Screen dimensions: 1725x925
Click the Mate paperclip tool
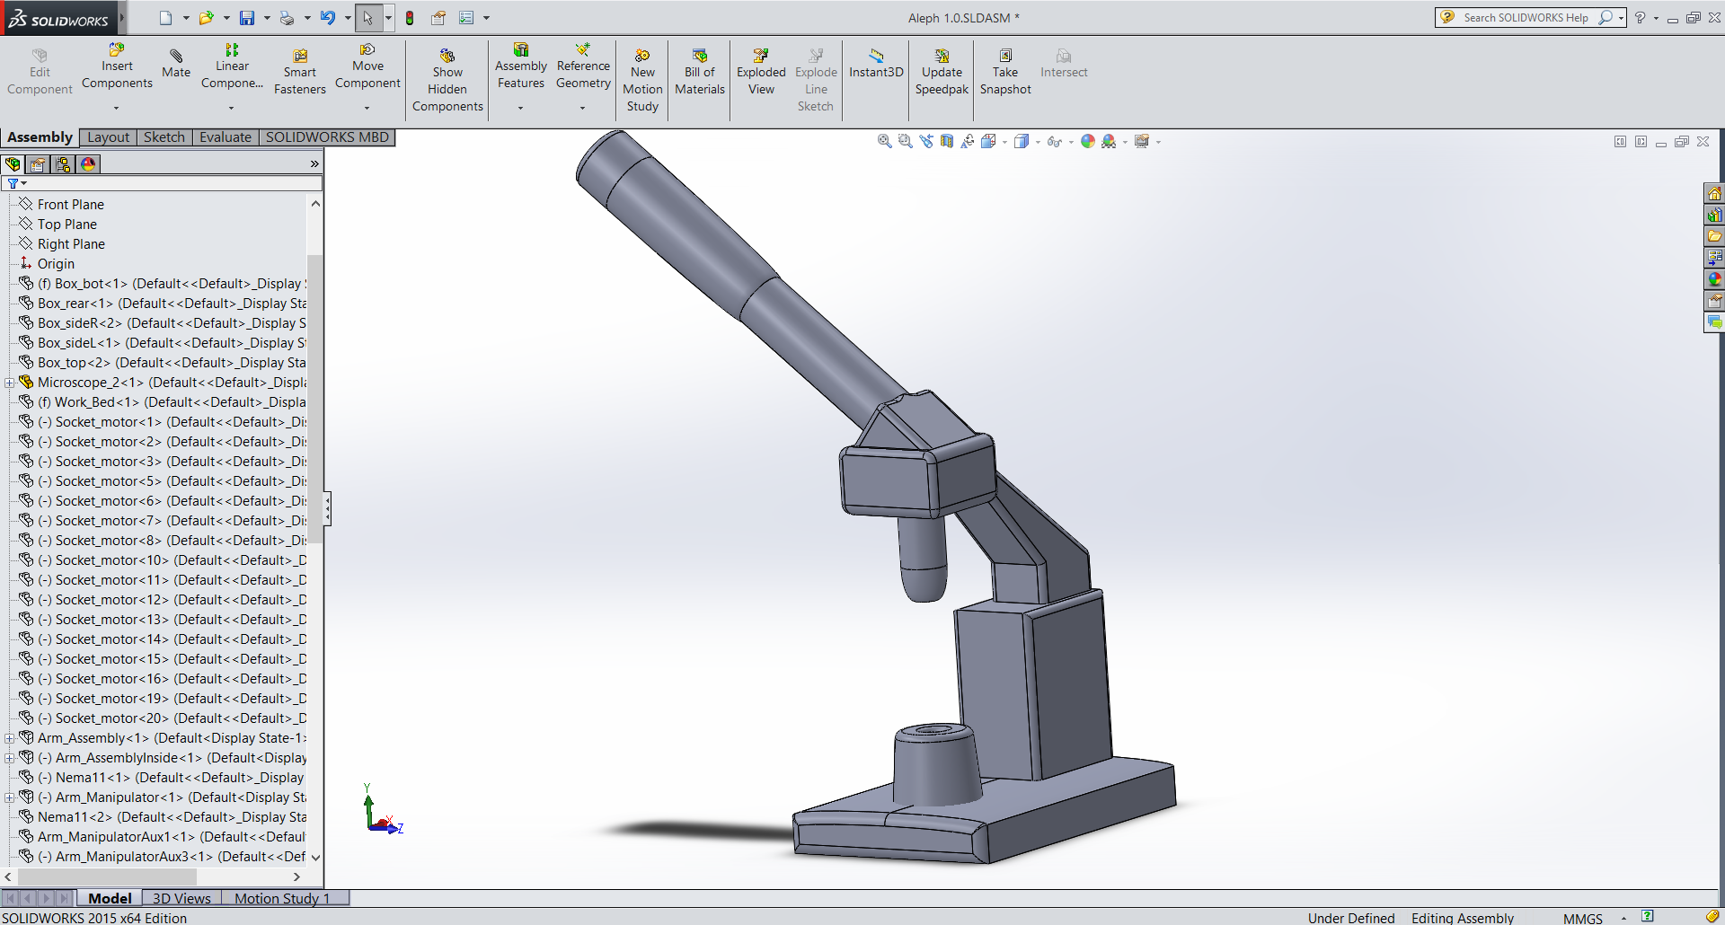tap(176, 64)
